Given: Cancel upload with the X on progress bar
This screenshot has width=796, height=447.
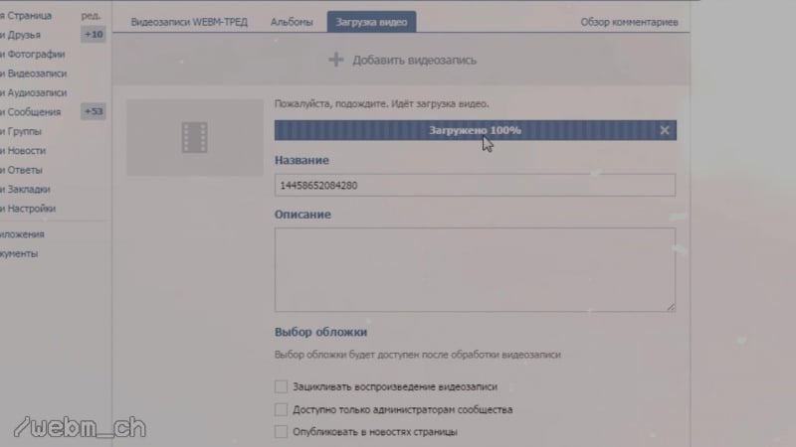Looking at the screenshot, I should [665, 130].
